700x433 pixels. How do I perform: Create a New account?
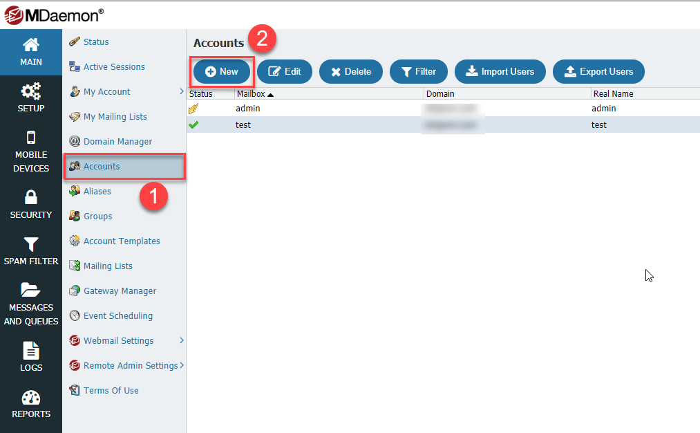click(x=222, y=71)
